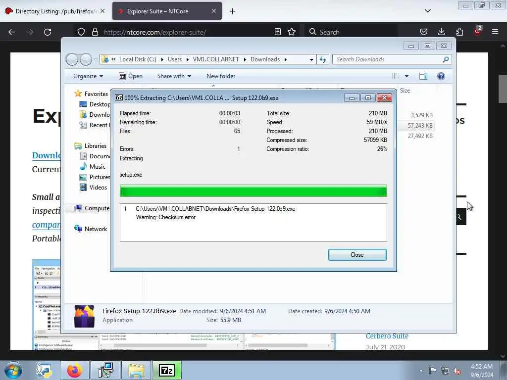Open Save to Pocket icon
The height and width of the screenshot is (380, 507).
[424, 32]
